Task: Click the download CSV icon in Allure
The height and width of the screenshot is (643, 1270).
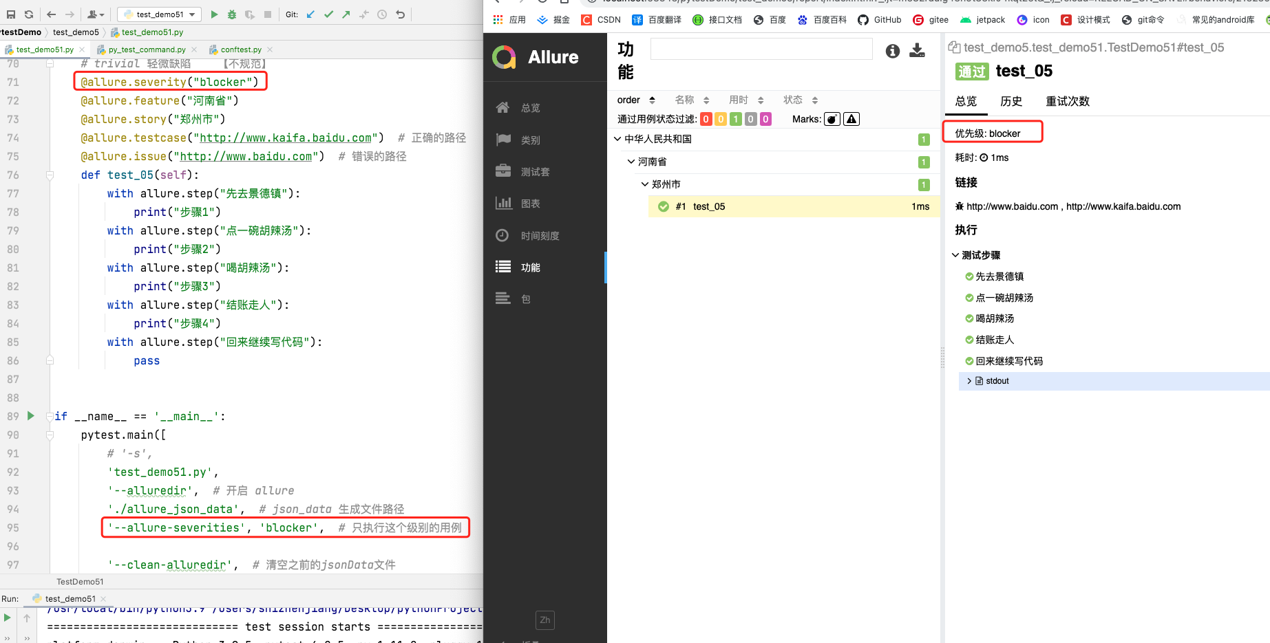Action: [x=917, y=50]
